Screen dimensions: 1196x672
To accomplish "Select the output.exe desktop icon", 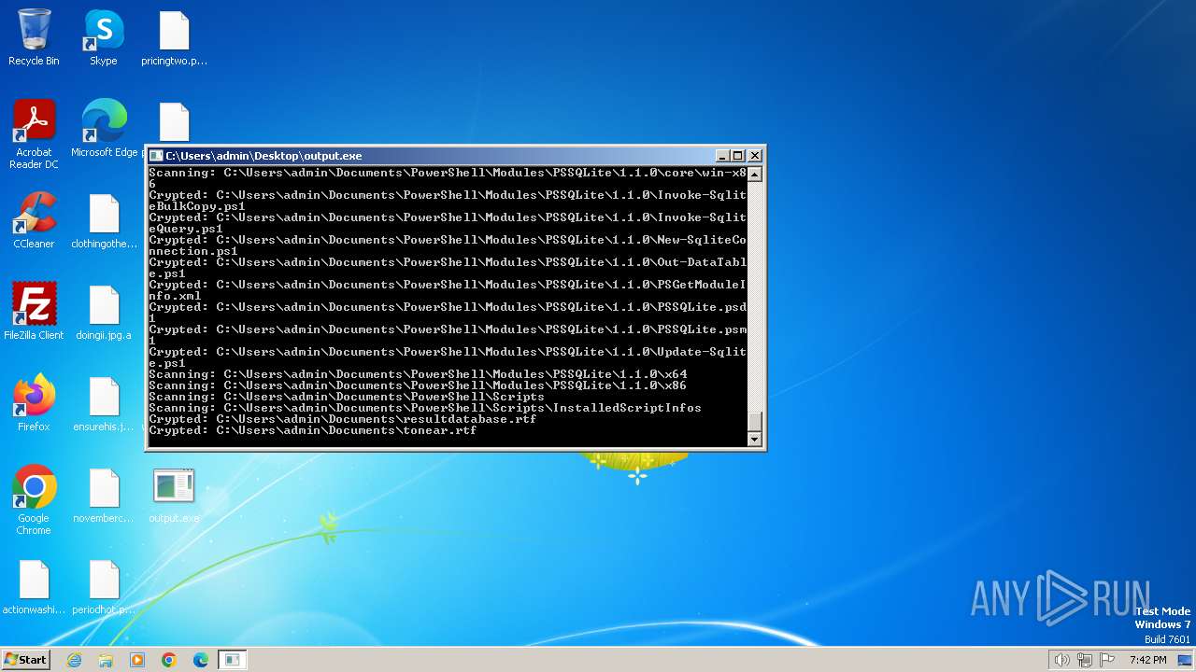I will click(x=174, y=495).
